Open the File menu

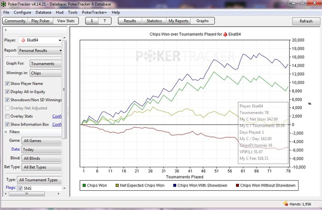(6, 12)
